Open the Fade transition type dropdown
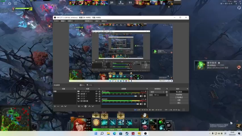 click(157, 92)
